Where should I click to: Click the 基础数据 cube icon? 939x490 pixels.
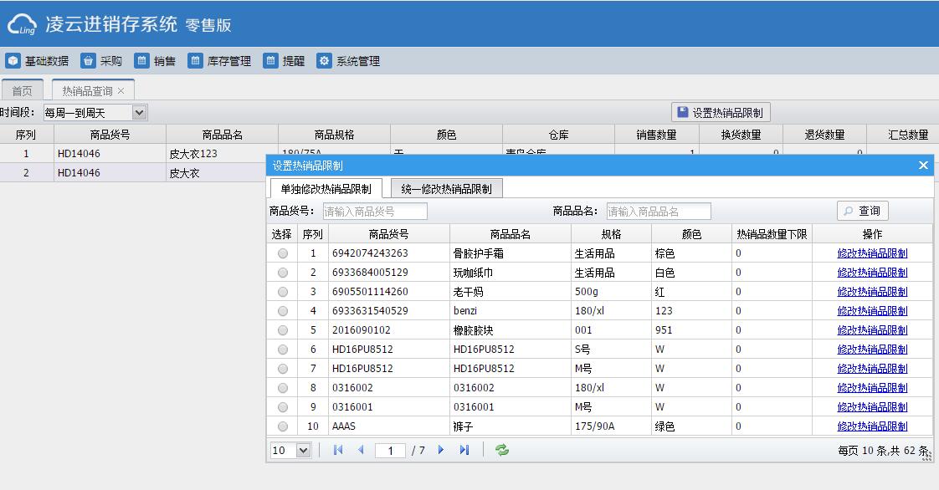(x=13, y=61)
